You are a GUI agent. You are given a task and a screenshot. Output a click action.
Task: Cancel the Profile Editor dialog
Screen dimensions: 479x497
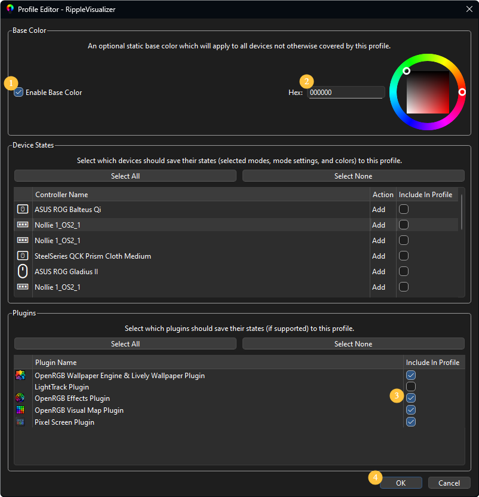coord(449,483)
